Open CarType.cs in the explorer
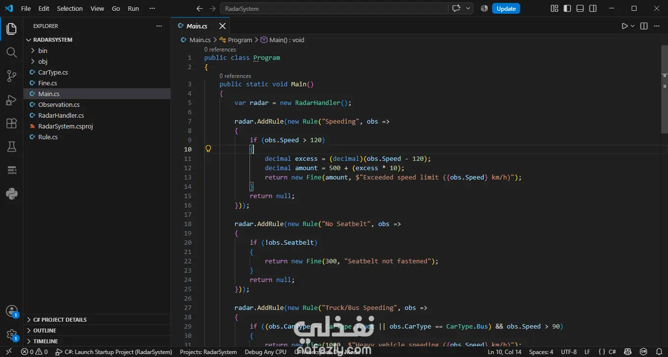The image size is (668, 357). [x=97, y=72]
